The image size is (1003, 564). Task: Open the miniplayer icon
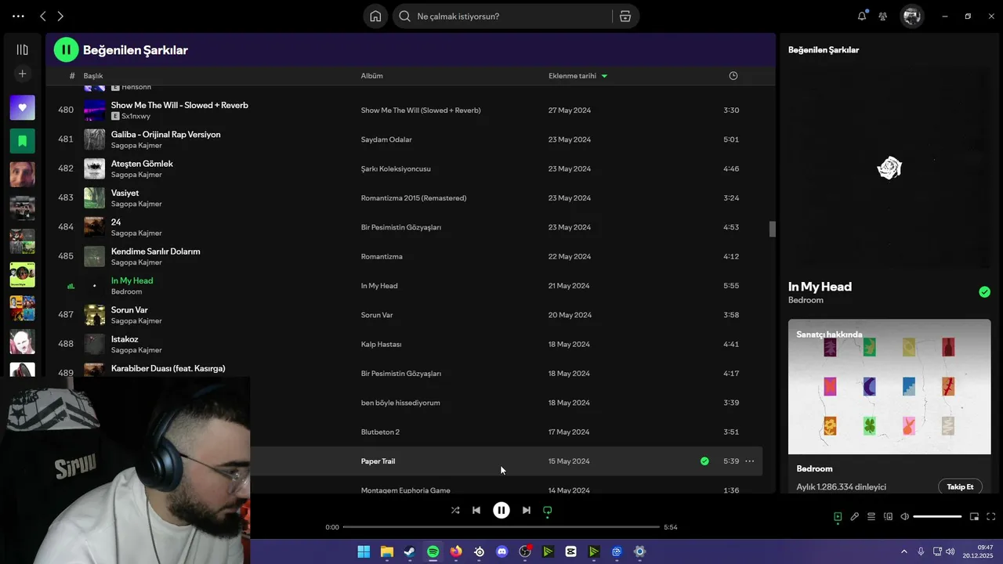(975, 517)
